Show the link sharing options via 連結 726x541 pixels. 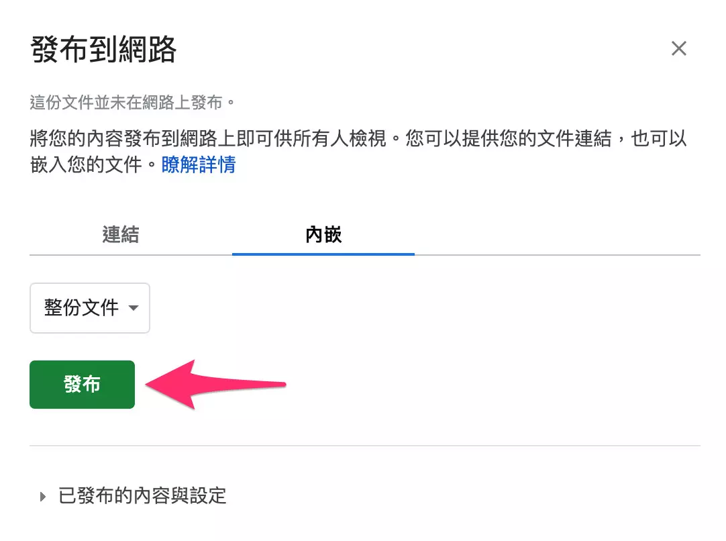(x=120, y=235)
